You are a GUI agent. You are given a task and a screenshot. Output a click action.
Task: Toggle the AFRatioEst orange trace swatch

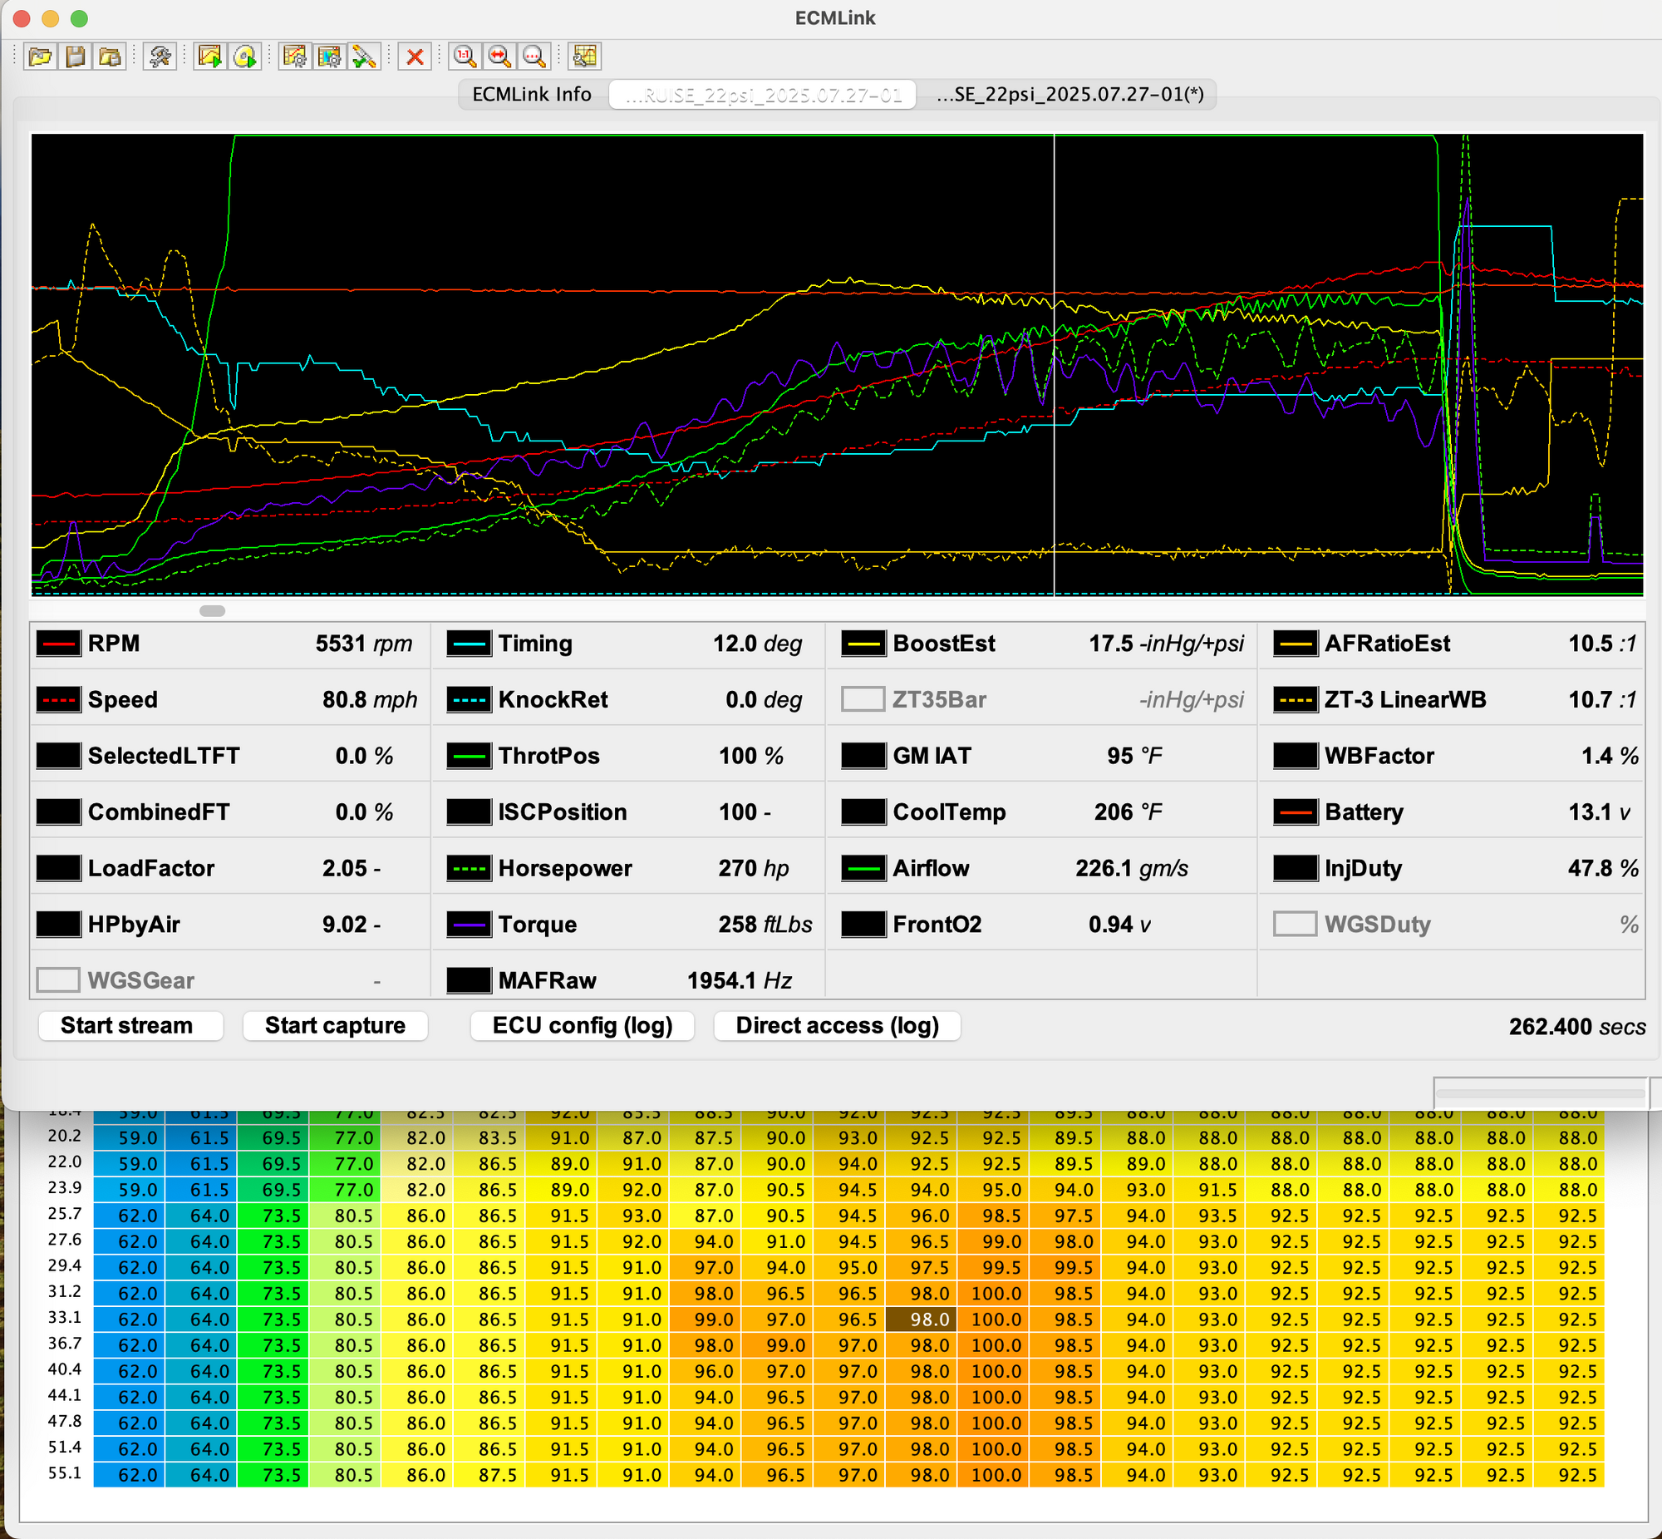tap(1295, 644)
